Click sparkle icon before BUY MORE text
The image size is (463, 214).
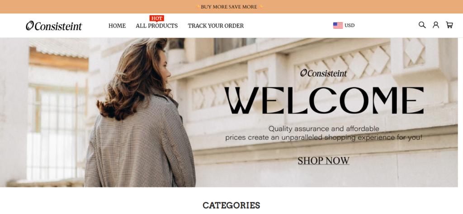pos(198,7)
